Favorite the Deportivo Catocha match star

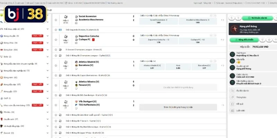[x=56, y=40]
